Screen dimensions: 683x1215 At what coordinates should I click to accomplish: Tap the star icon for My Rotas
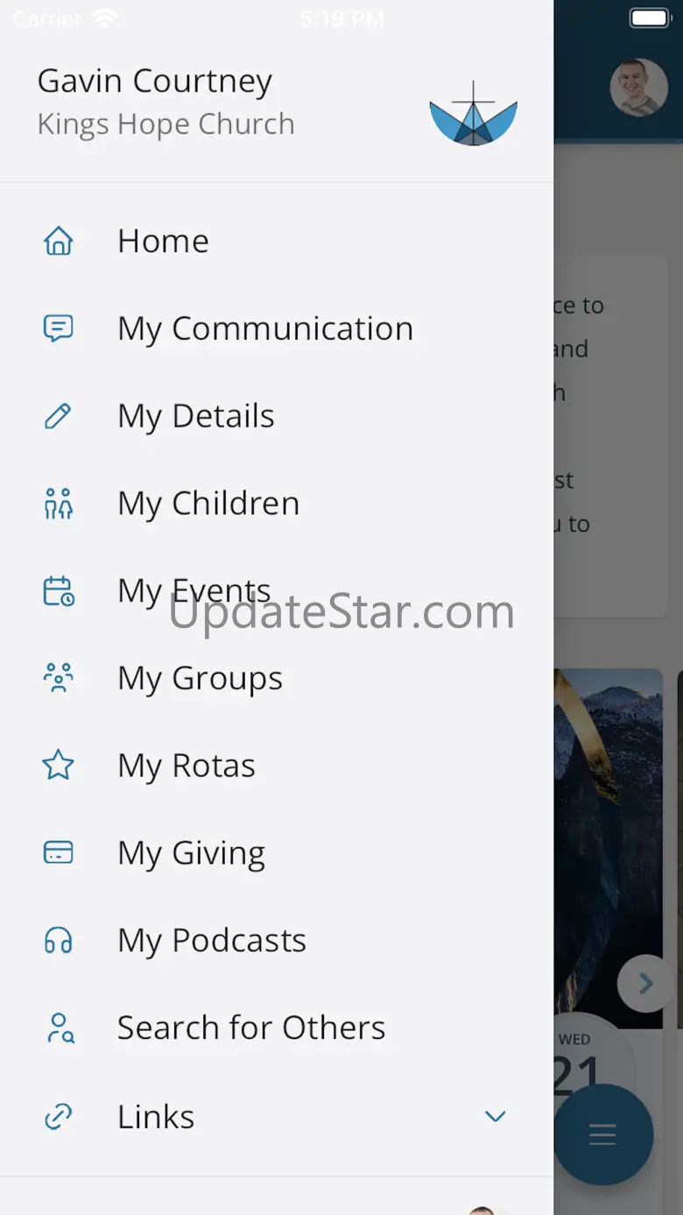(x=59, y=766)
